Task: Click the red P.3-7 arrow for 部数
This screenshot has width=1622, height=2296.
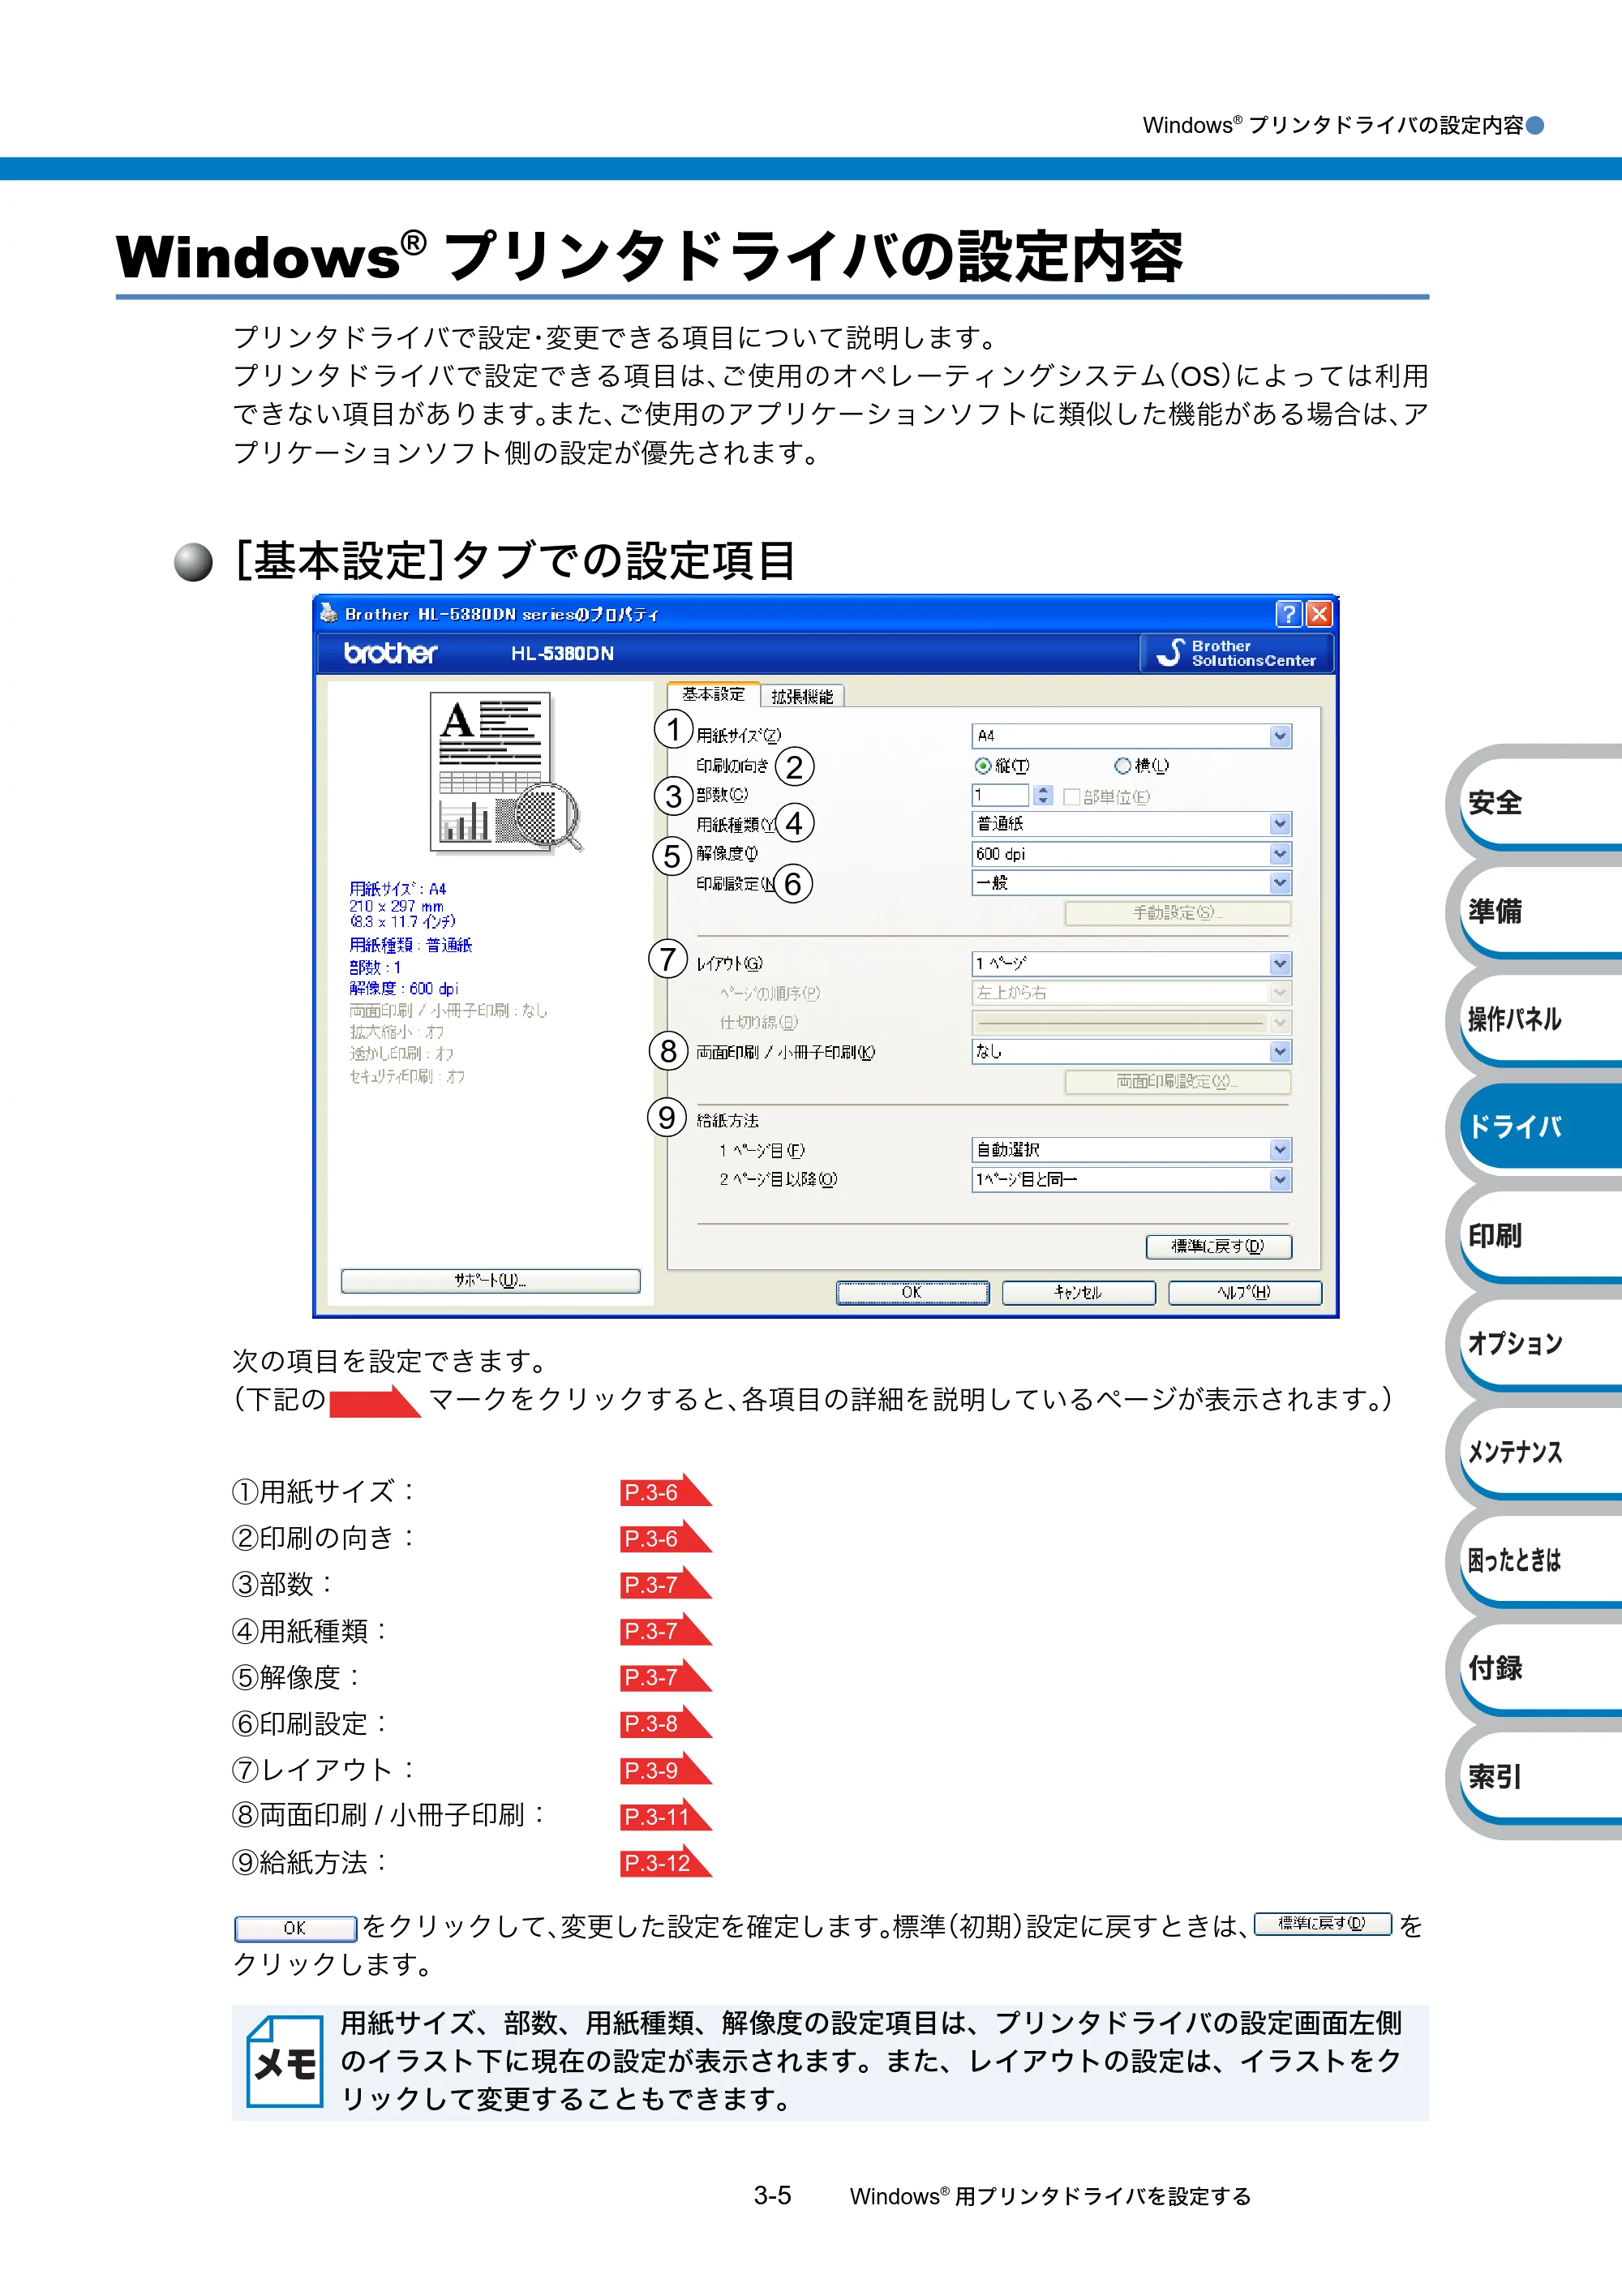Action: 665,1584
